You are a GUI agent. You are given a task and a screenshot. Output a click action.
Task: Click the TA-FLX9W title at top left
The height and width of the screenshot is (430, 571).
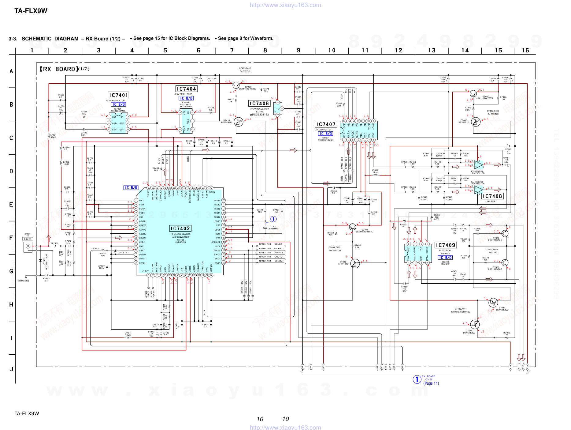click(x=31, y=11)
